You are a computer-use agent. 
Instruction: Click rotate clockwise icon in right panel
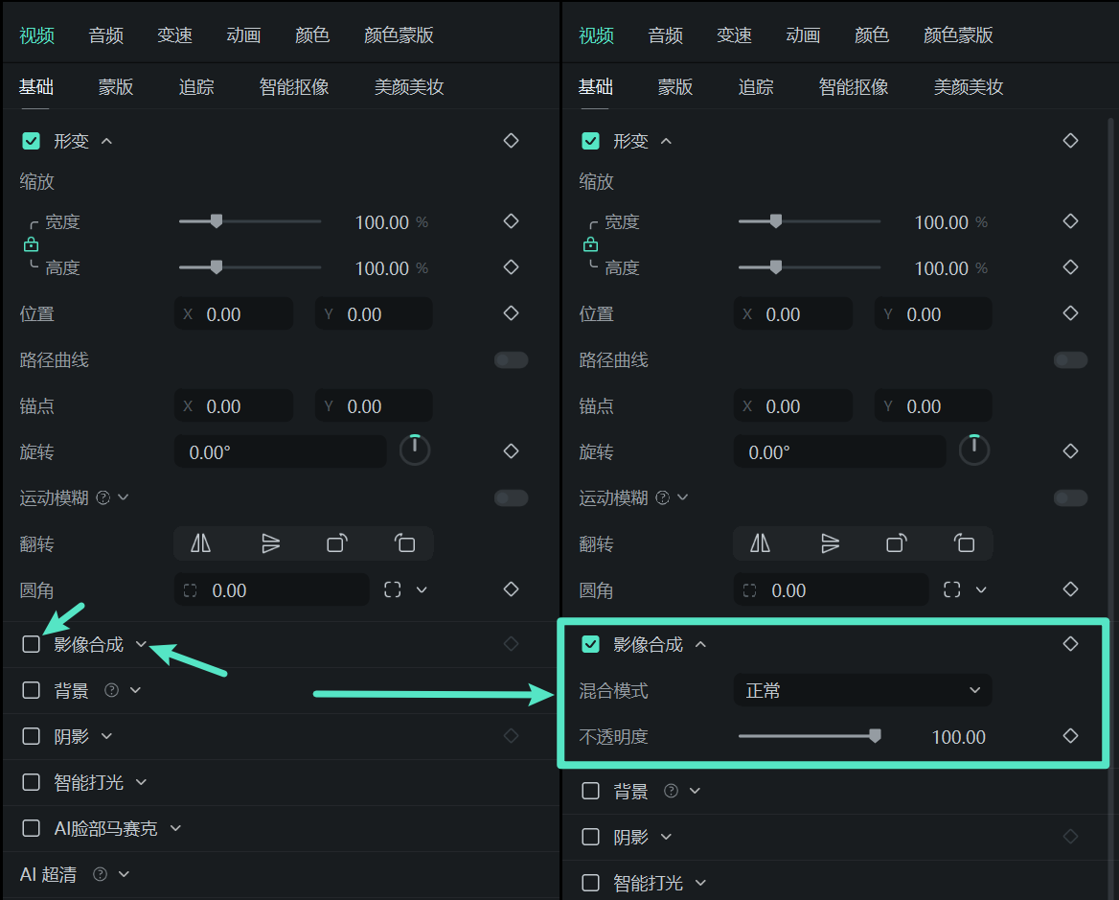(897, 543)
